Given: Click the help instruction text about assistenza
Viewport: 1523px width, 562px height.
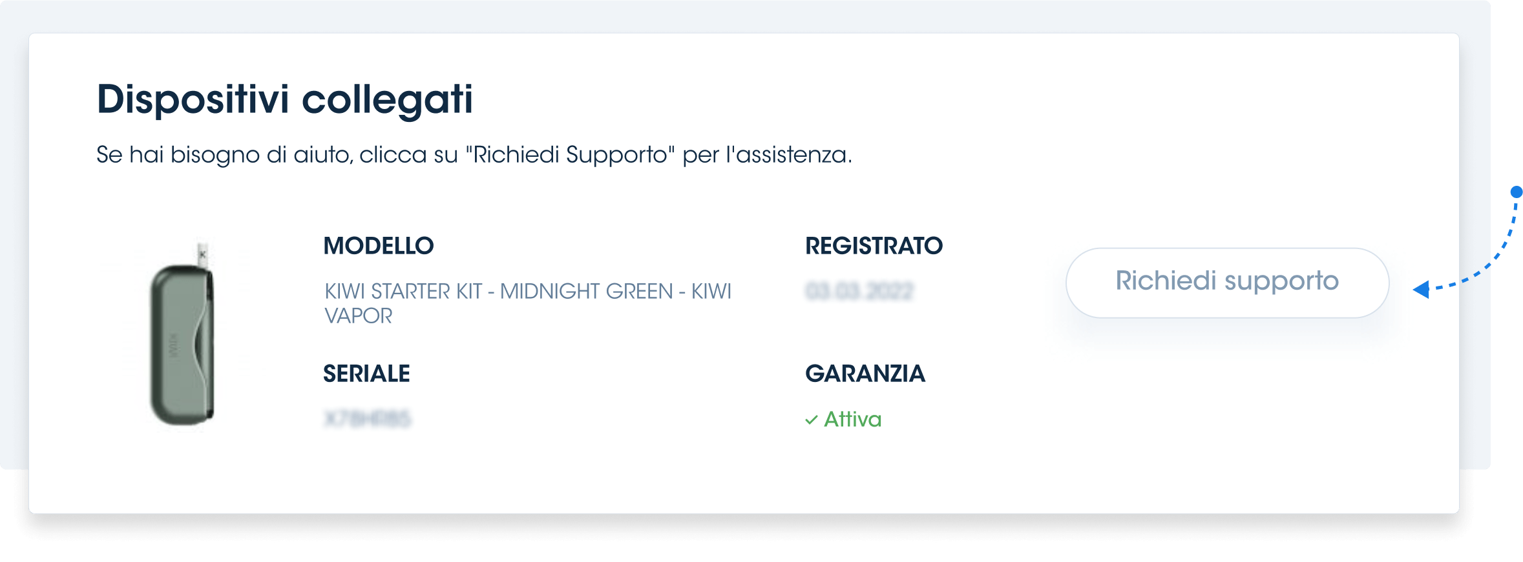Looking at the screenshot, I should click(474, 155).
